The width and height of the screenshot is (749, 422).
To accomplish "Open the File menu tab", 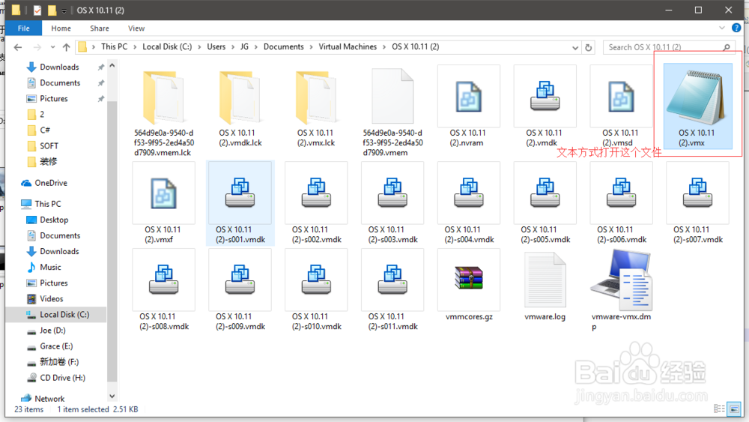I will click(x=23, y=28).
